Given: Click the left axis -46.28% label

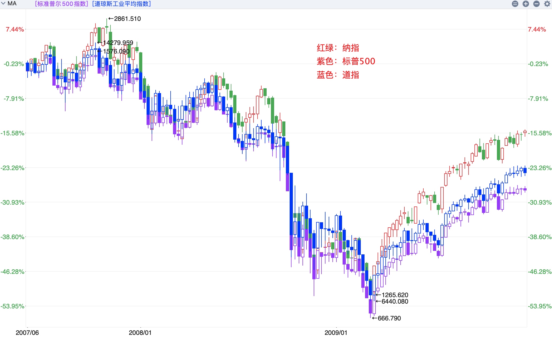Looking at the screenshot, I should click(12, 272).
